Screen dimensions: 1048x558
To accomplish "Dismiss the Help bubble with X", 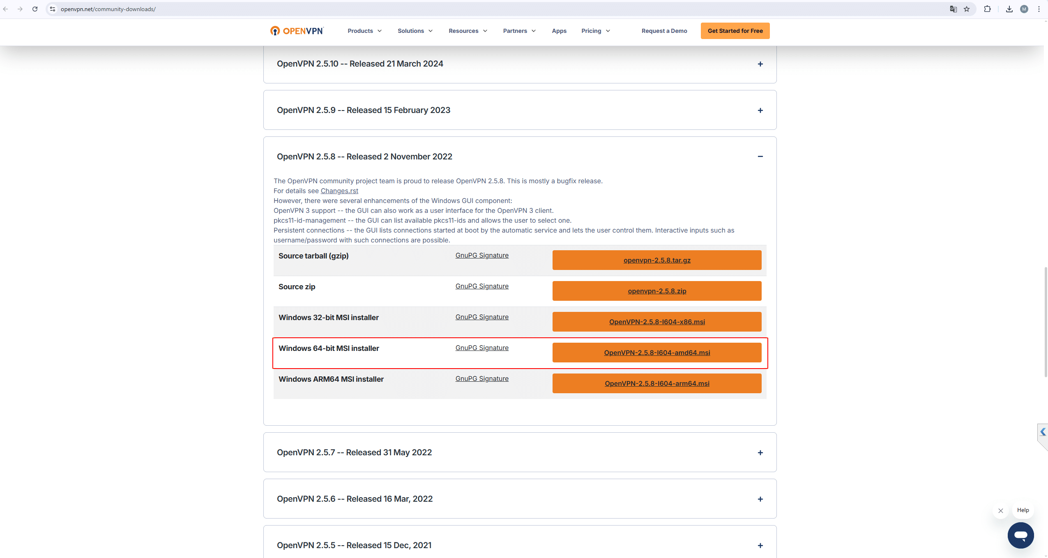I will pyautogui.click(x=1001, y=511).
